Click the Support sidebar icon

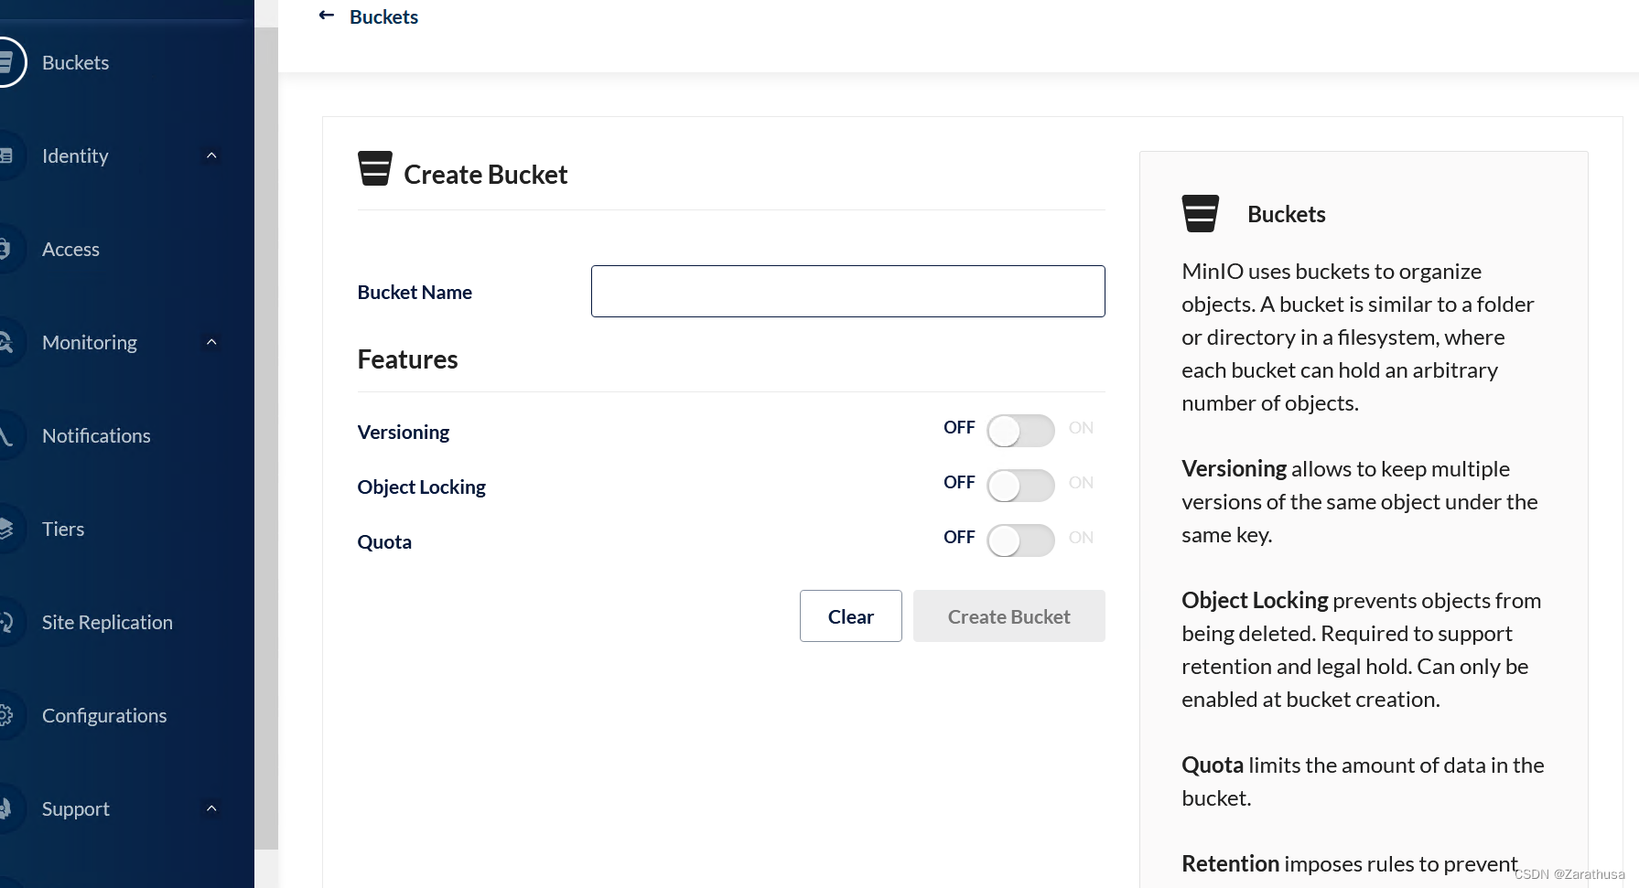tap(5, 808)
